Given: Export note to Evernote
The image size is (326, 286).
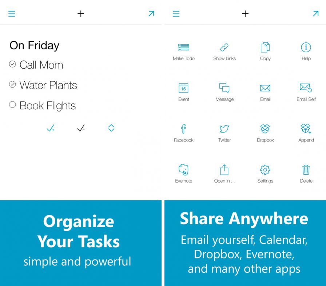Looking at the screenshot, I should coord(184,169).
